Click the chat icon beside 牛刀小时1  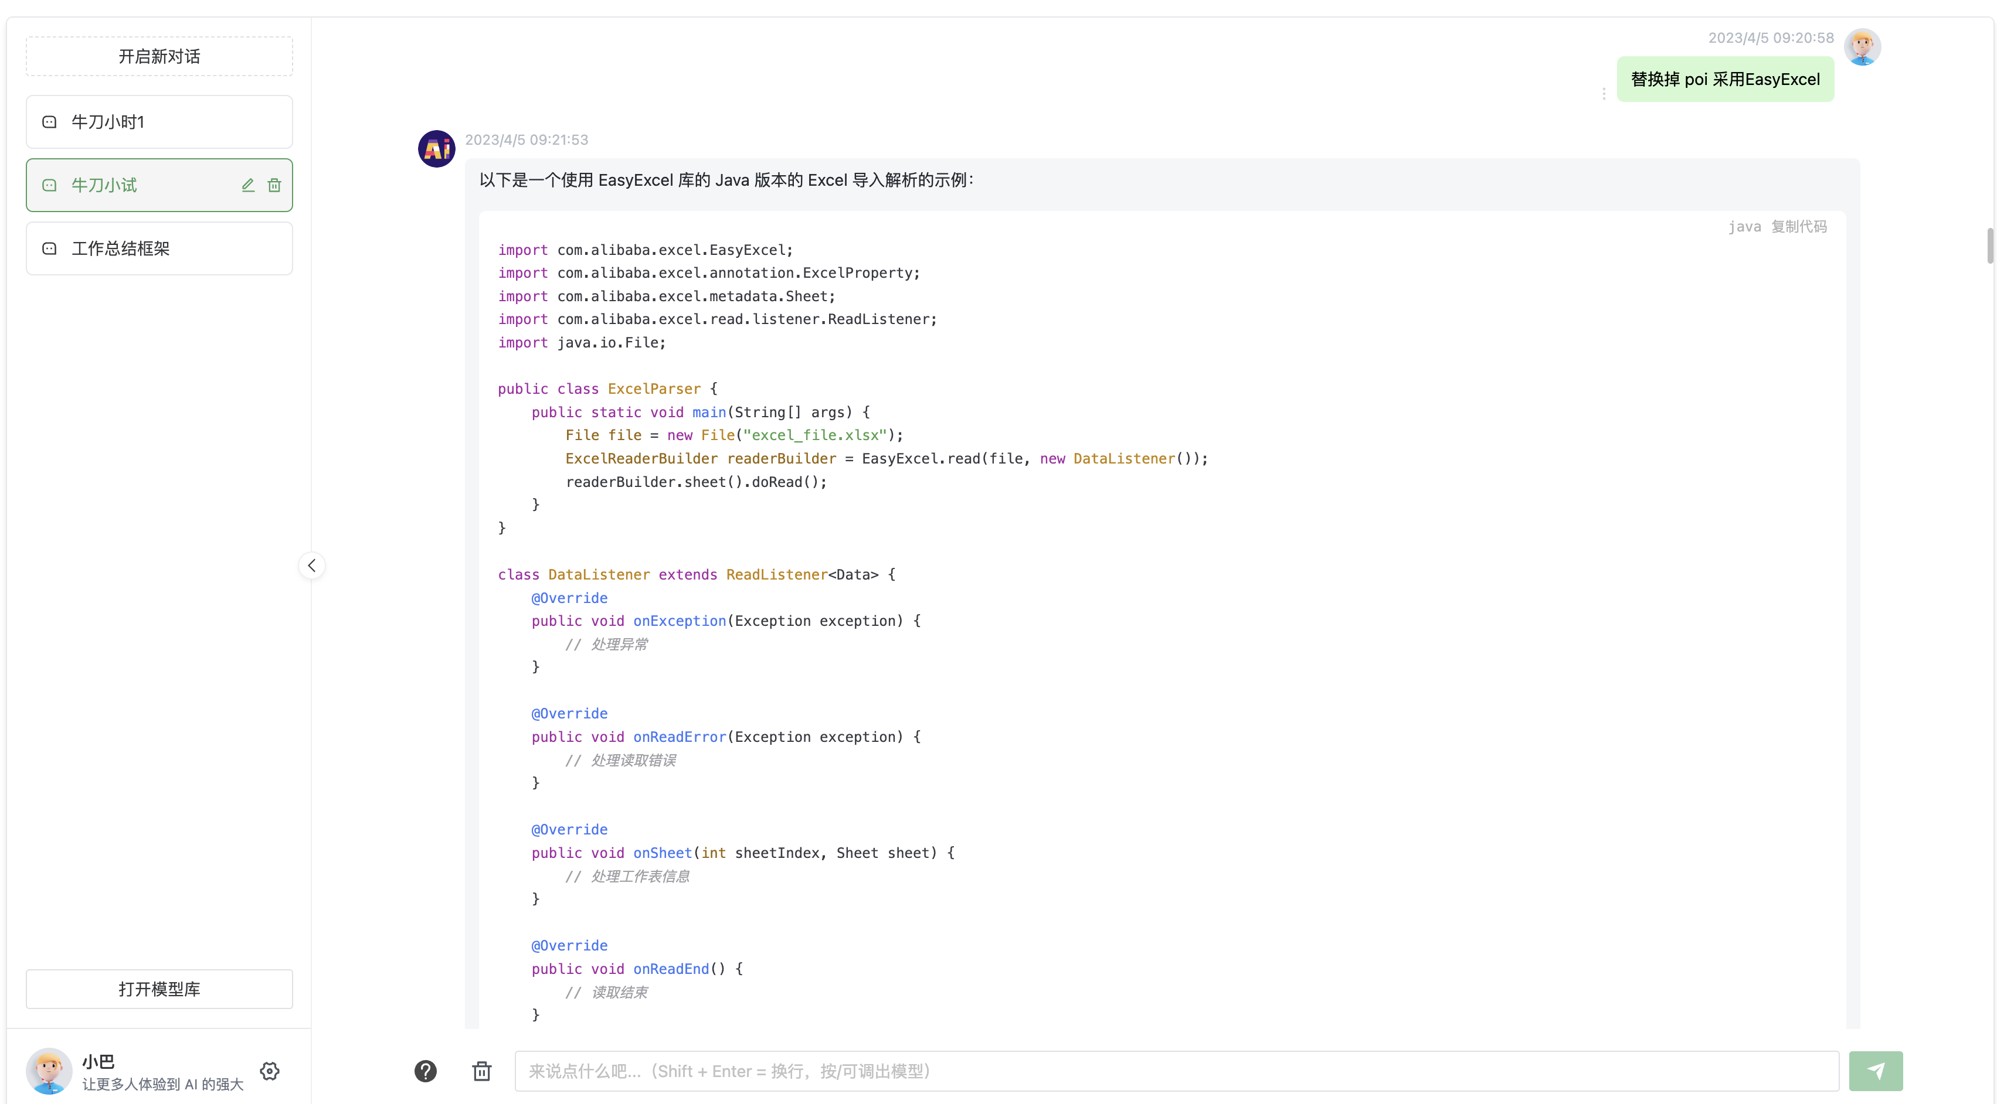click(50, 122)
